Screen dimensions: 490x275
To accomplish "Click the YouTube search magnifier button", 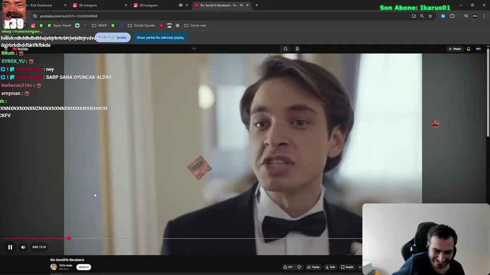I will pos(285,49).
